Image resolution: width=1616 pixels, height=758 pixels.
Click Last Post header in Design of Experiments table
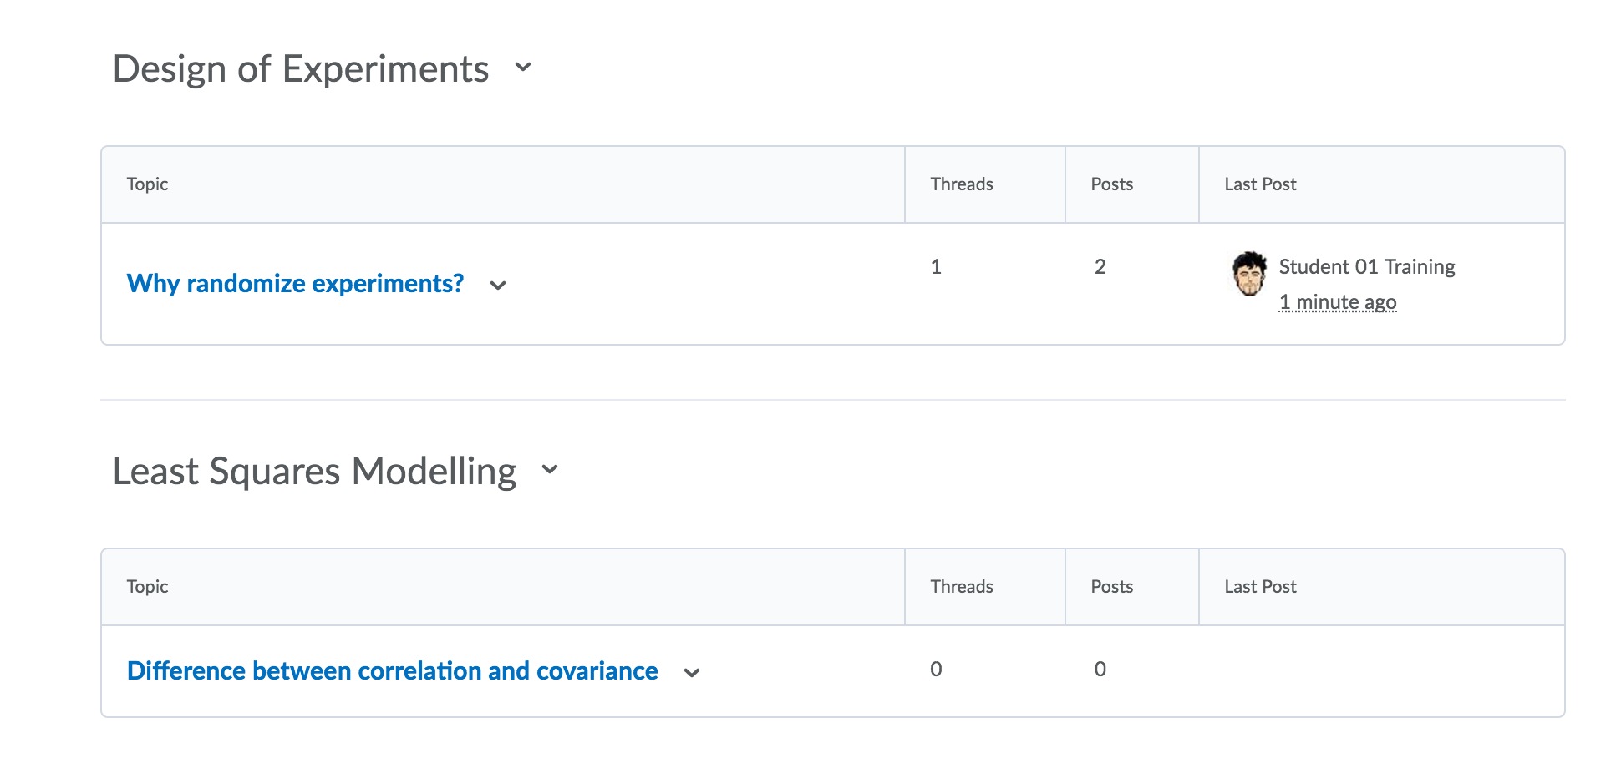tap(1260, 184)
